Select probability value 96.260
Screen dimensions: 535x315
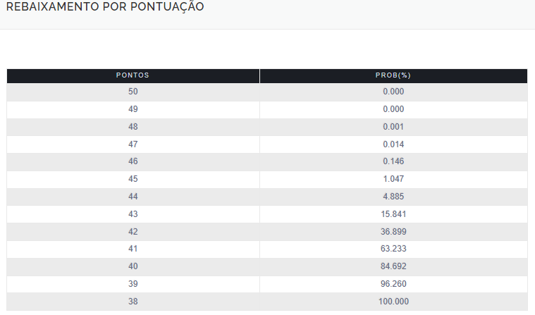tap(393, 284)
